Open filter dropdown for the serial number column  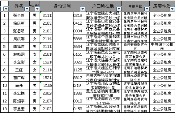(x=6, y=9)
